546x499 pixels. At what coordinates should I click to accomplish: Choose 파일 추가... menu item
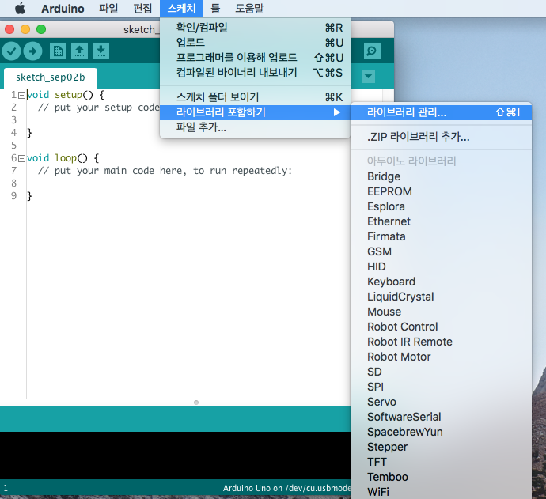point(255,127)
